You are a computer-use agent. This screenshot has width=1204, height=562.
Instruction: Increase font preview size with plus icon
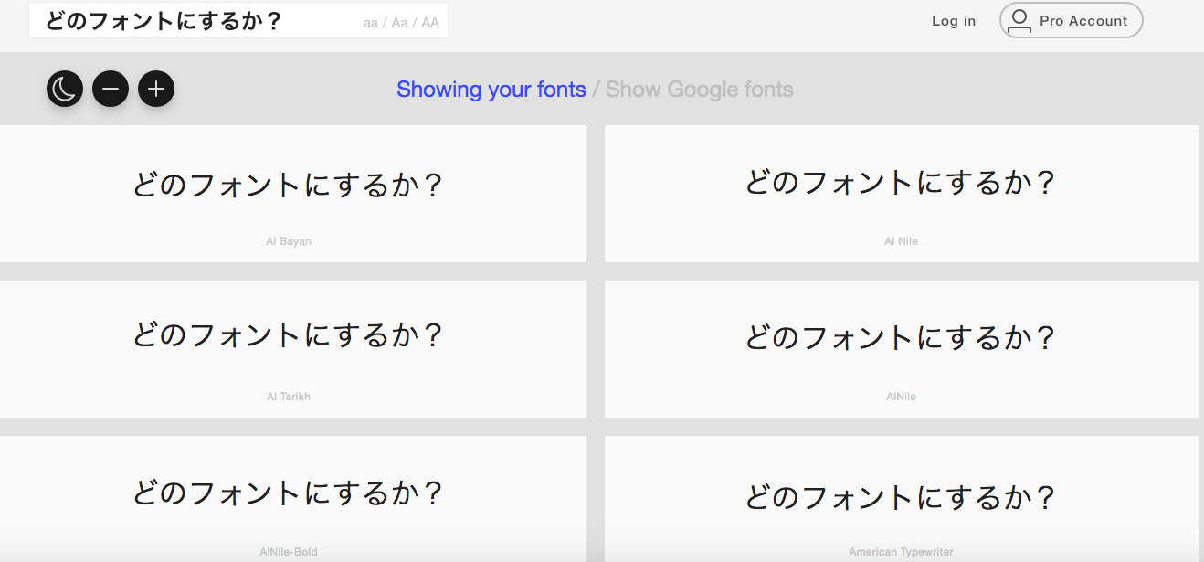pyautogui.click(x=156, y=89)
